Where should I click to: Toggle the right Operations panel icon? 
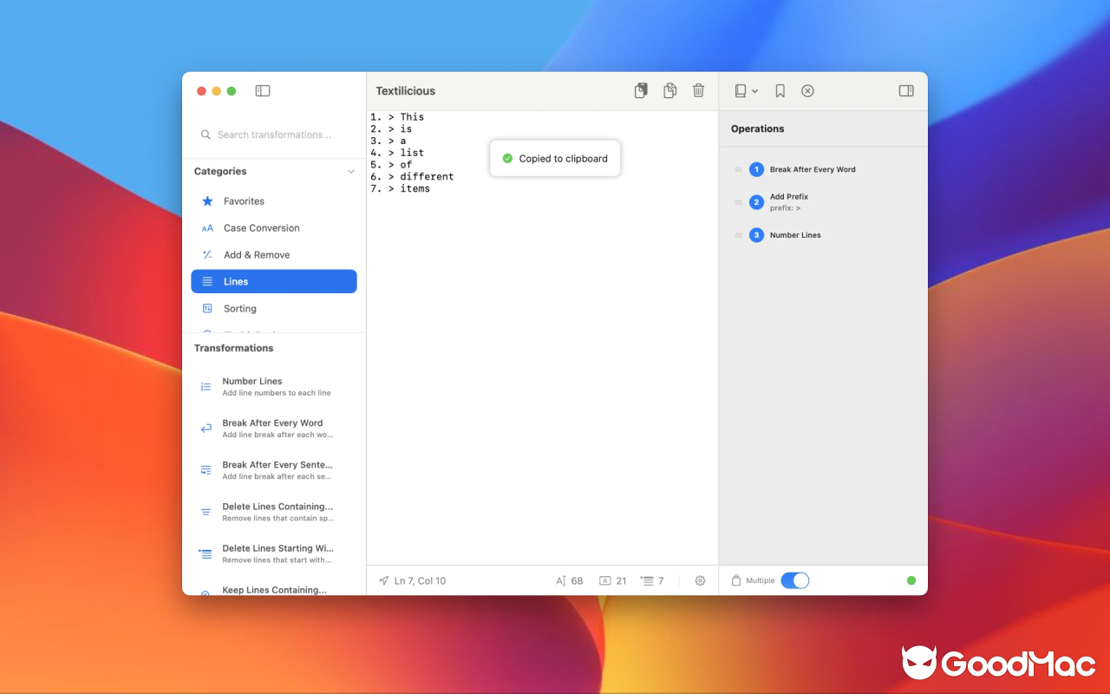(x=905, y=90)
